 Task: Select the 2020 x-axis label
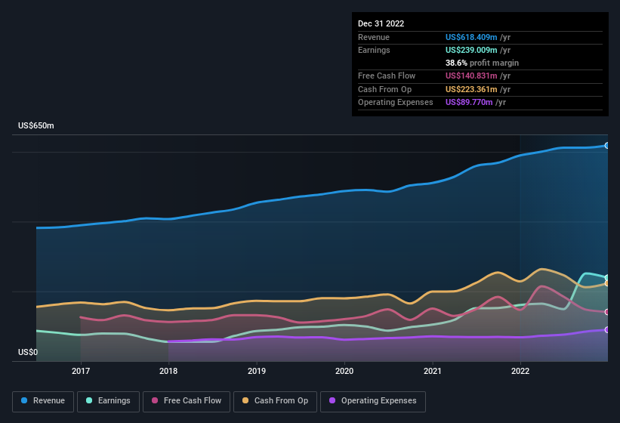pyautogui.click(x=344, y=371)
